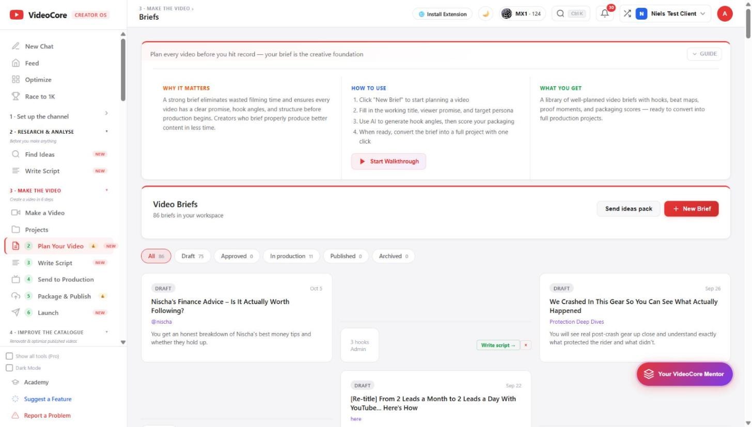This screenshot has height=427, width=752.
Task: Click the Academy graduation cap icon
Action: (x=15, y=383)
